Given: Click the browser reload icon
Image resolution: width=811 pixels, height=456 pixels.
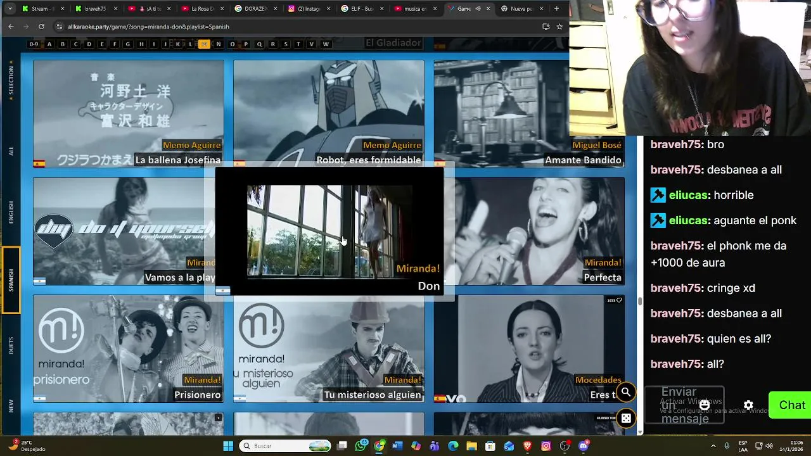Looking at the screenshot, I should (41, 27).
